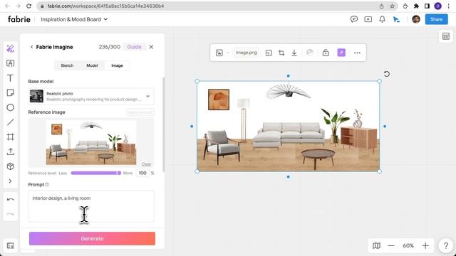Open the comments icon in header
This screenshot has width=456, height=256.
(354, 19)
